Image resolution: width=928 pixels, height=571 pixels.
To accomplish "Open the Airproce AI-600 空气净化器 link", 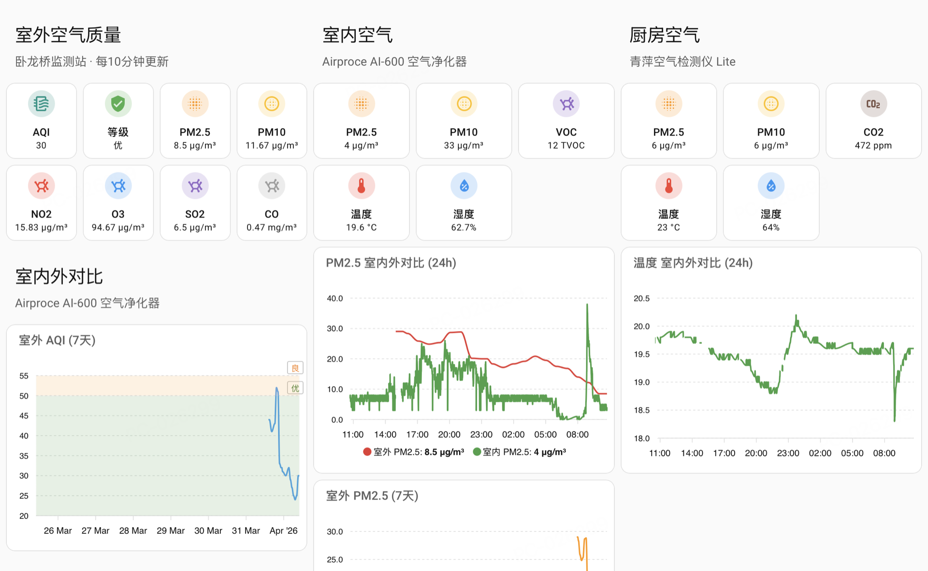I will click(x=394, y=61).
